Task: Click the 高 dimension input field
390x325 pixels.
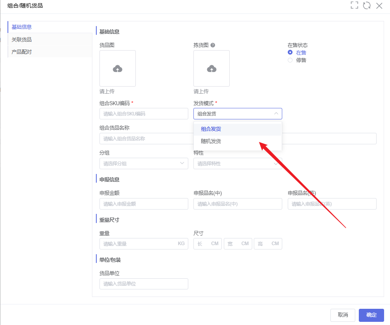Action: click(268, 244)
